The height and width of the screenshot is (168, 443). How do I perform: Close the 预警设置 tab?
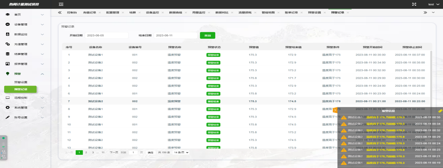[325, 13]
